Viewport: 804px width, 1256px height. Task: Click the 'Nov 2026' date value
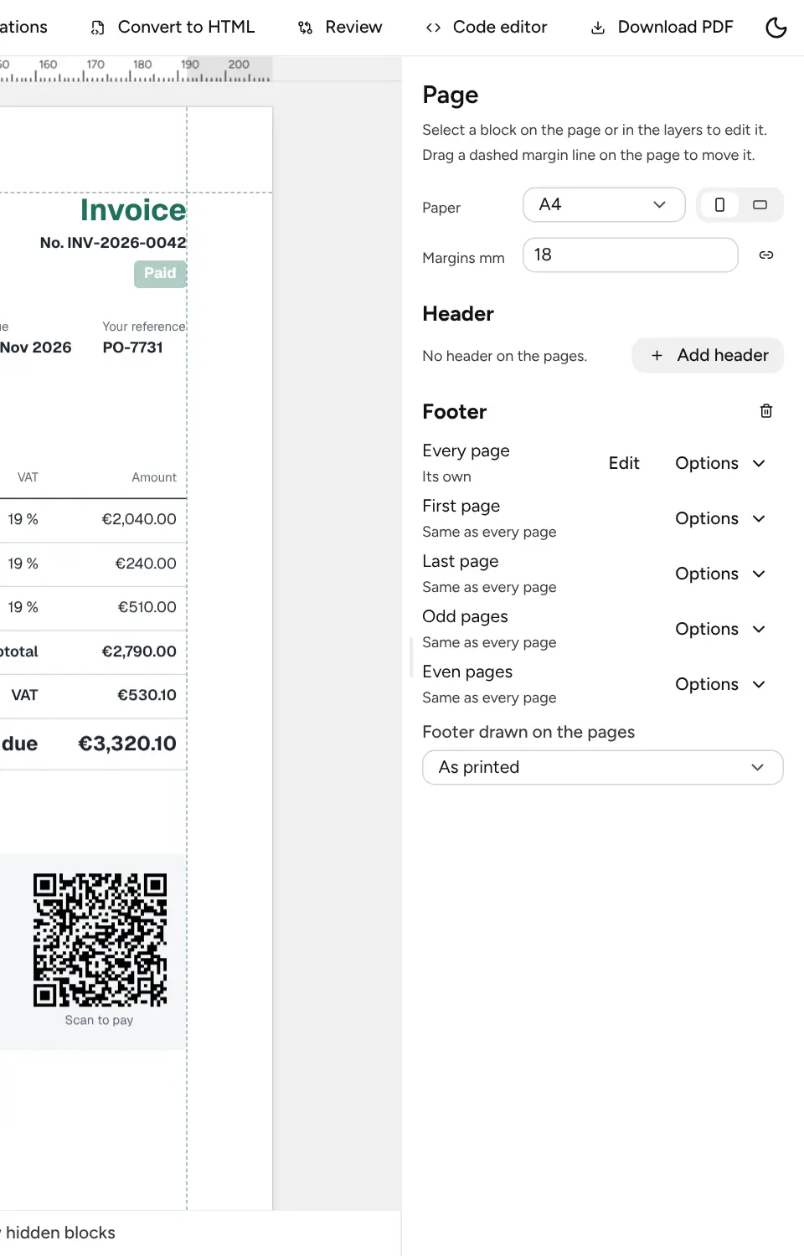tap(36, 347)
